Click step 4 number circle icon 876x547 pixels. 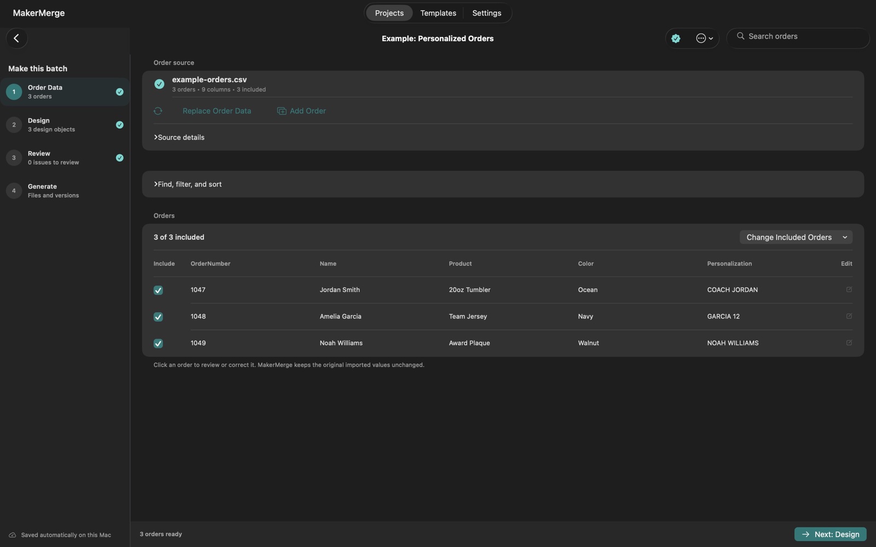[x=14, y=191]
